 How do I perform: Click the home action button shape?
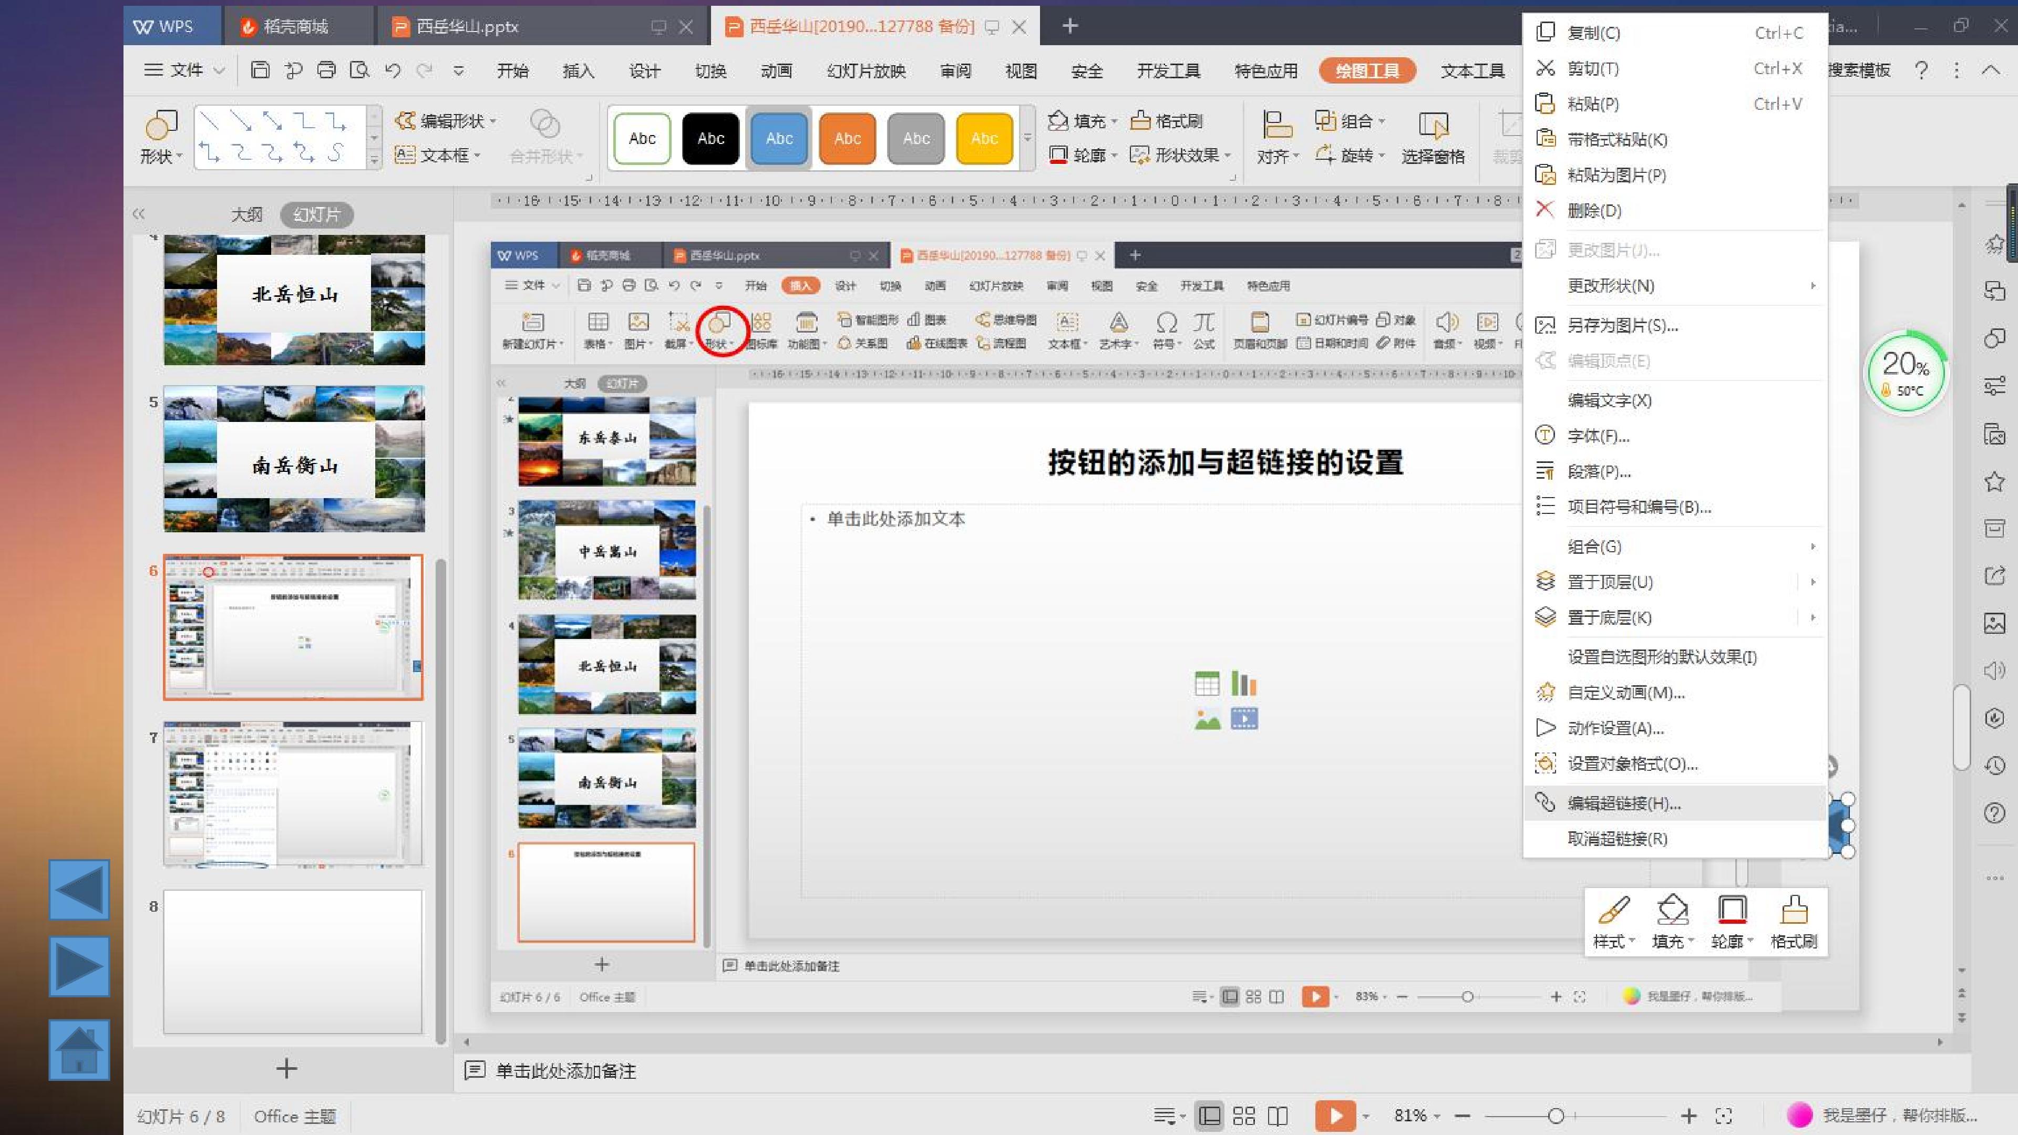(x=79, y=1050)
